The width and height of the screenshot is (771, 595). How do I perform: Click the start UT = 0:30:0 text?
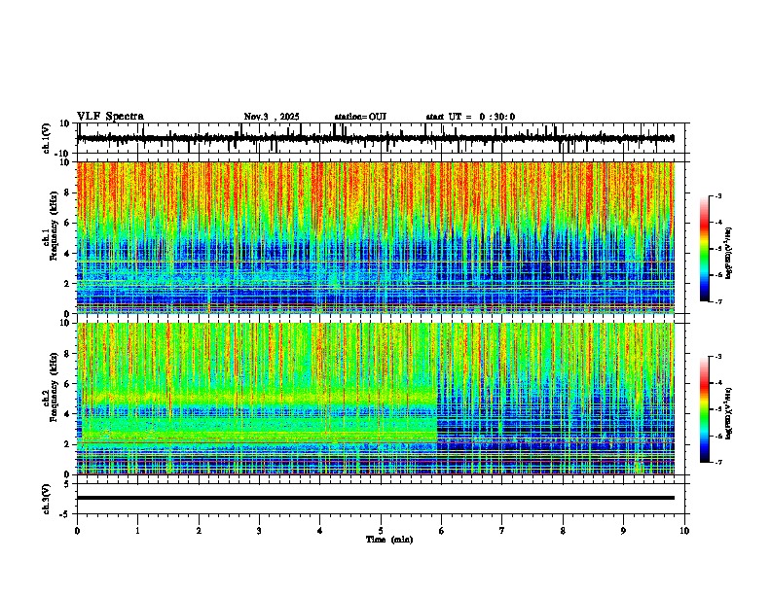(x=470, y=117)
